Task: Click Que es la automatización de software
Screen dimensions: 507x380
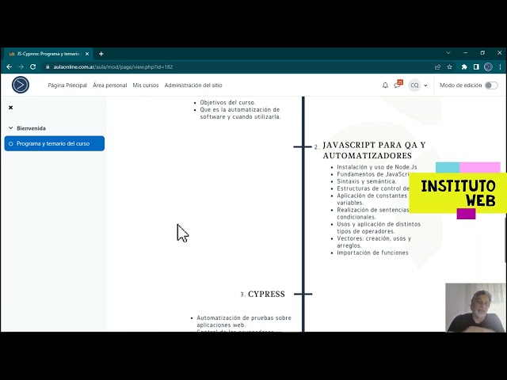Action: click(x=240, y=113)
